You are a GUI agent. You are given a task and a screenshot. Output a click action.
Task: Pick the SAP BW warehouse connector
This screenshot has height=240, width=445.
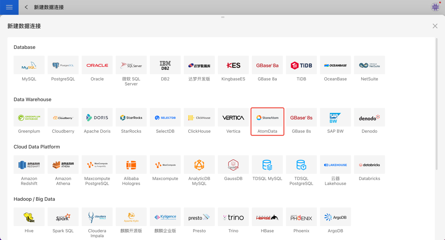point(335,118)
